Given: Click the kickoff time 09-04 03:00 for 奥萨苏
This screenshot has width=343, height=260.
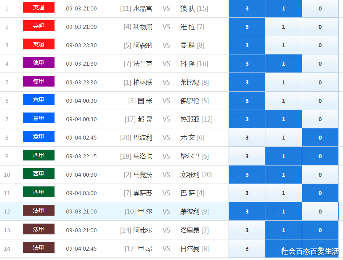Looking at the screenshot, I should click(81, 193).
